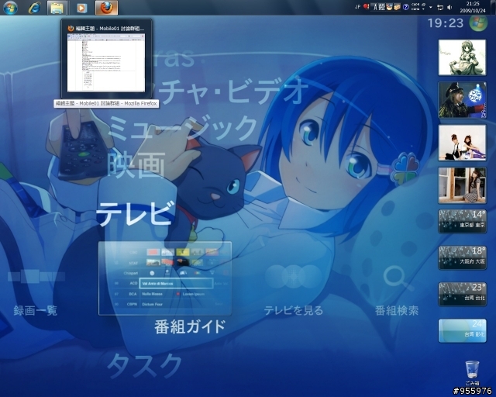This screenshot has height=397, width=496.
Task: Toggle the CAPS lock indicator in the language bar
Action: click(x=415, y=5)
